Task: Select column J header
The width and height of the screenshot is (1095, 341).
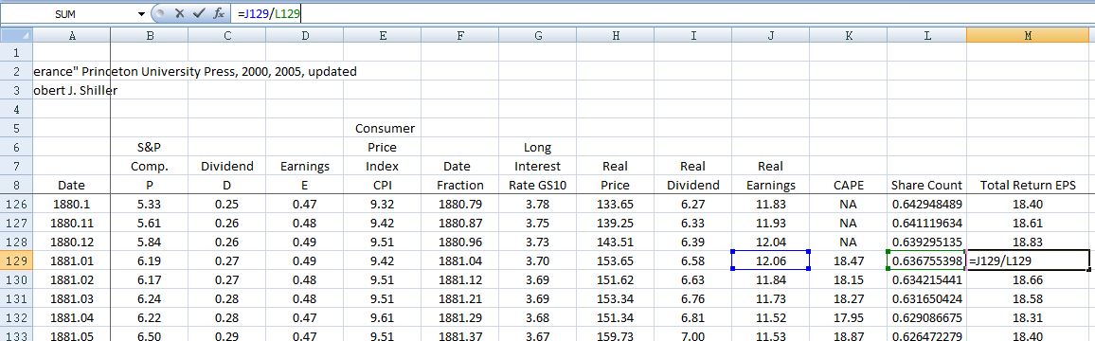Action: click(x=770, y=36)
